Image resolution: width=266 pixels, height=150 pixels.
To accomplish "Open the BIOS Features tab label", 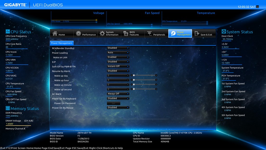I will tap(134, 33).
